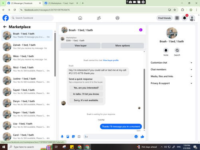Switch to the Messenger | Facebook tab
The width and height of the screenshot is (200, 150).
tap(24, 3)
